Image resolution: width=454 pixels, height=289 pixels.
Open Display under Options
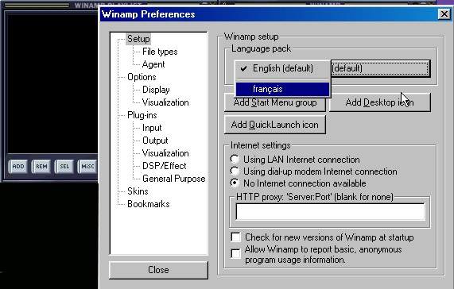coord(156,90)
